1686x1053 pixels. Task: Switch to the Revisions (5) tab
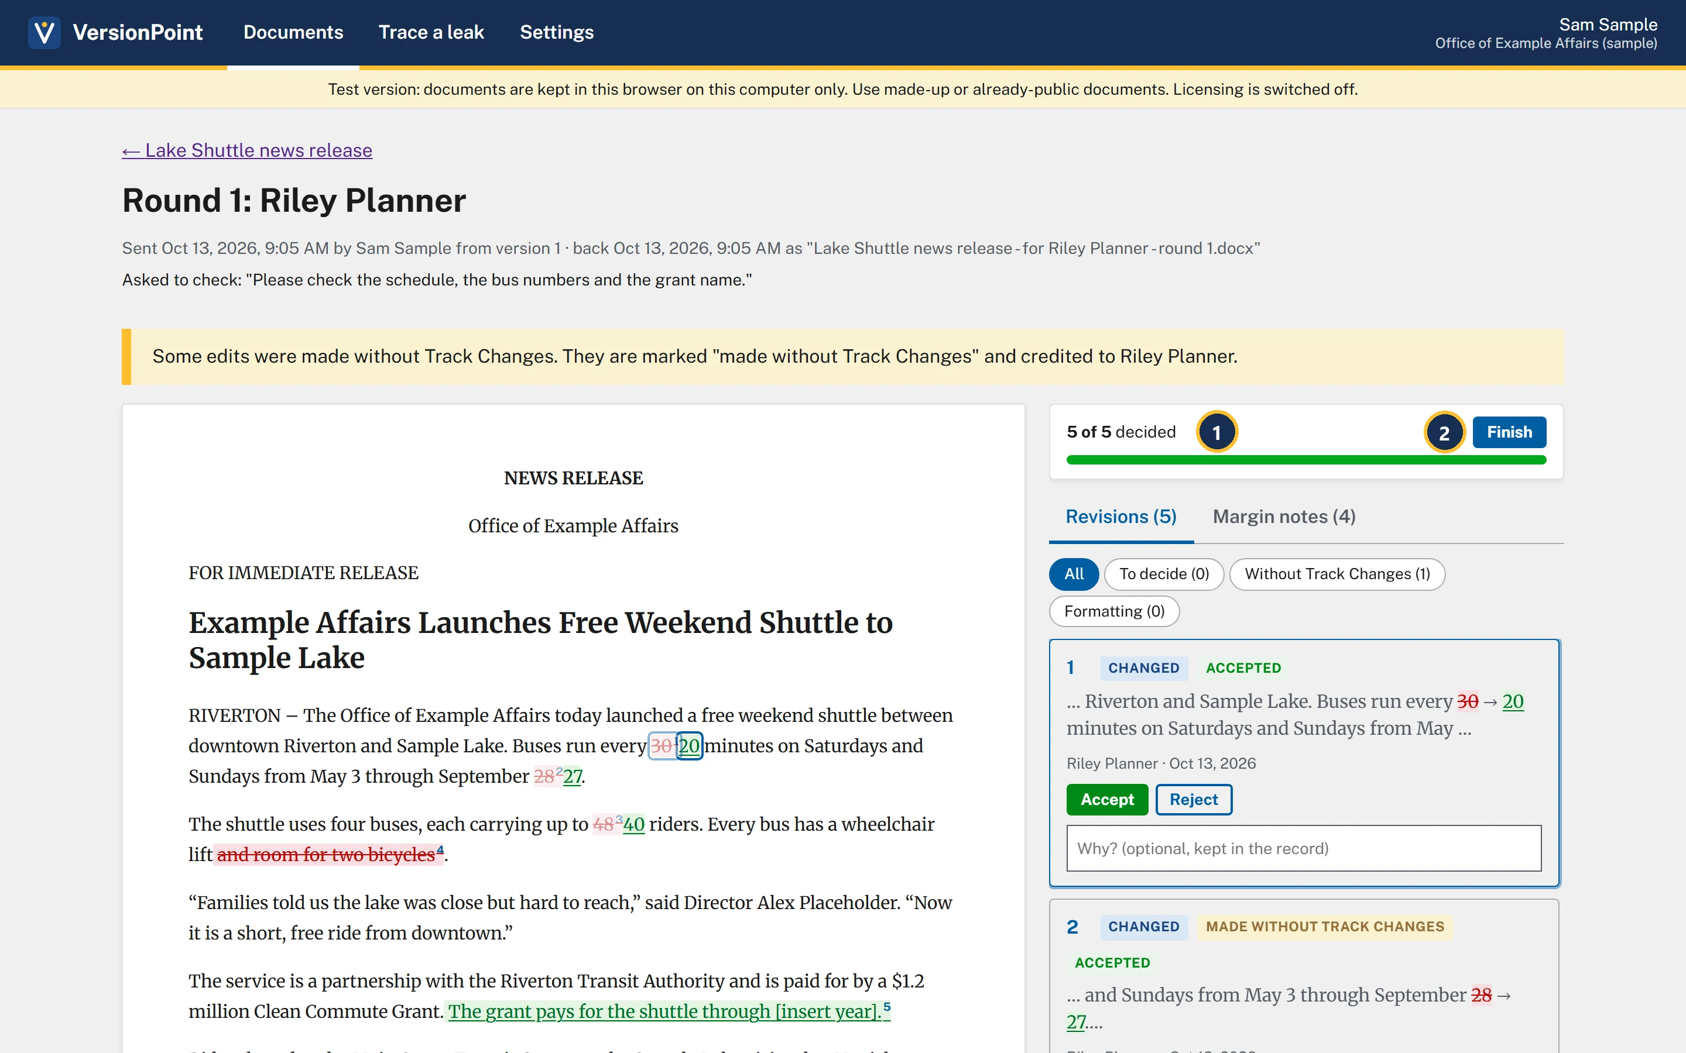pyautogui.click(x=1120, y=517)
